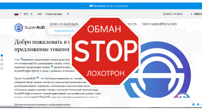Open the ДОБРО ПОЖАЛОВАТЬ menu item
Viewport: 202px width, 110px height.
tap(64, 24)
